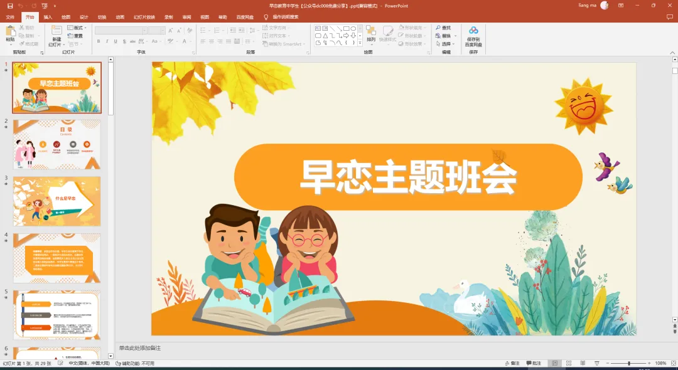Expand the 节 (Section) dropdown
The height and width of the screenshot is (370, 678).
pyautogui.click(x=74, y=44)
